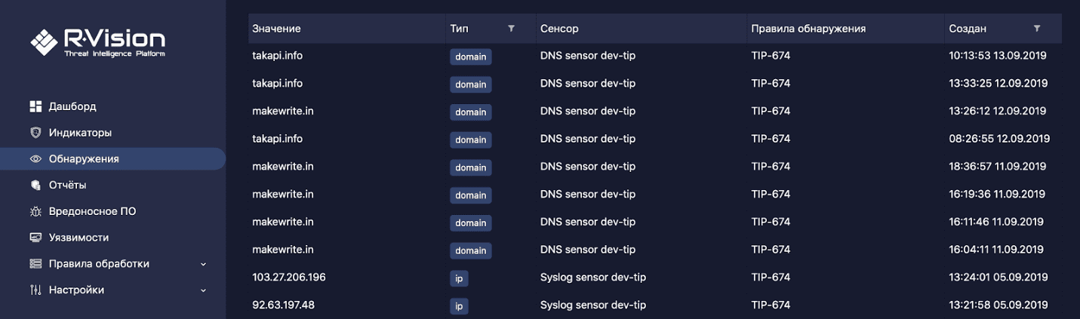Screen dimensions: 1080x319
Task: Expand the Настройки submenu chevron
Action: click(x=203, y=290)
